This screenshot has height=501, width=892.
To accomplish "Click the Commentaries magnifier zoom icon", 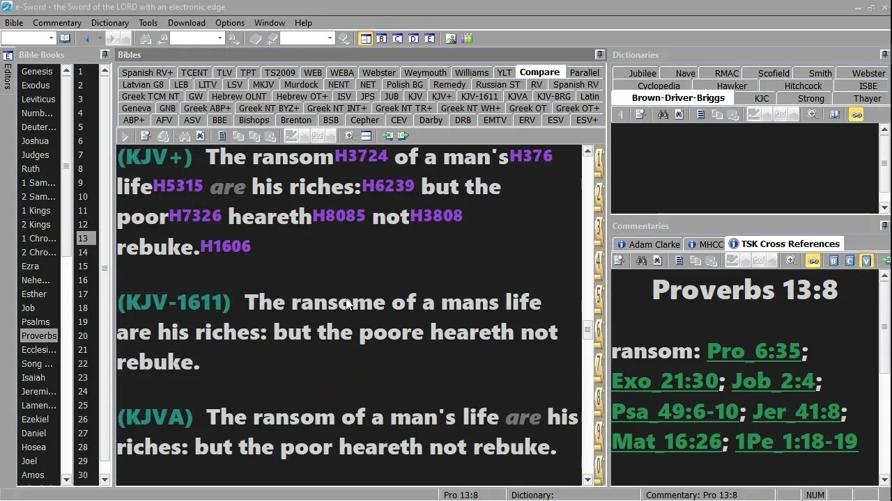I will point(791,261).
